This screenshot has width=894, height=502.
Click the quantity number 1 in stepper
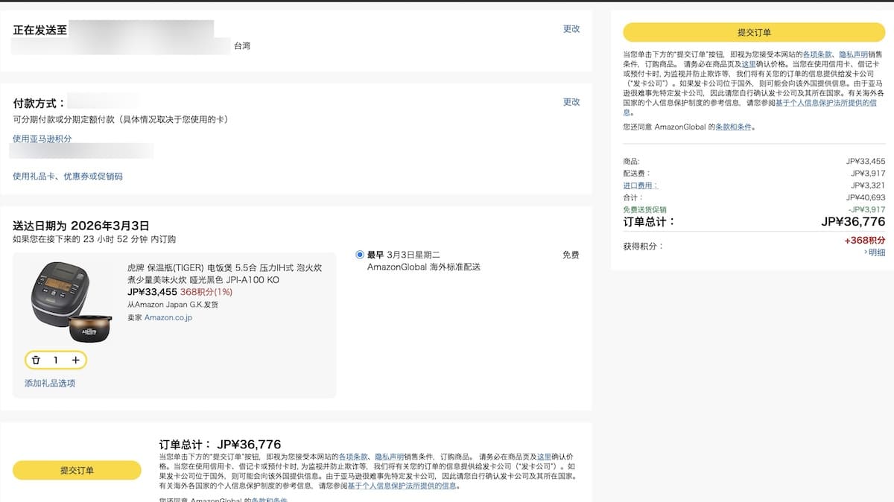coord(56,360)
